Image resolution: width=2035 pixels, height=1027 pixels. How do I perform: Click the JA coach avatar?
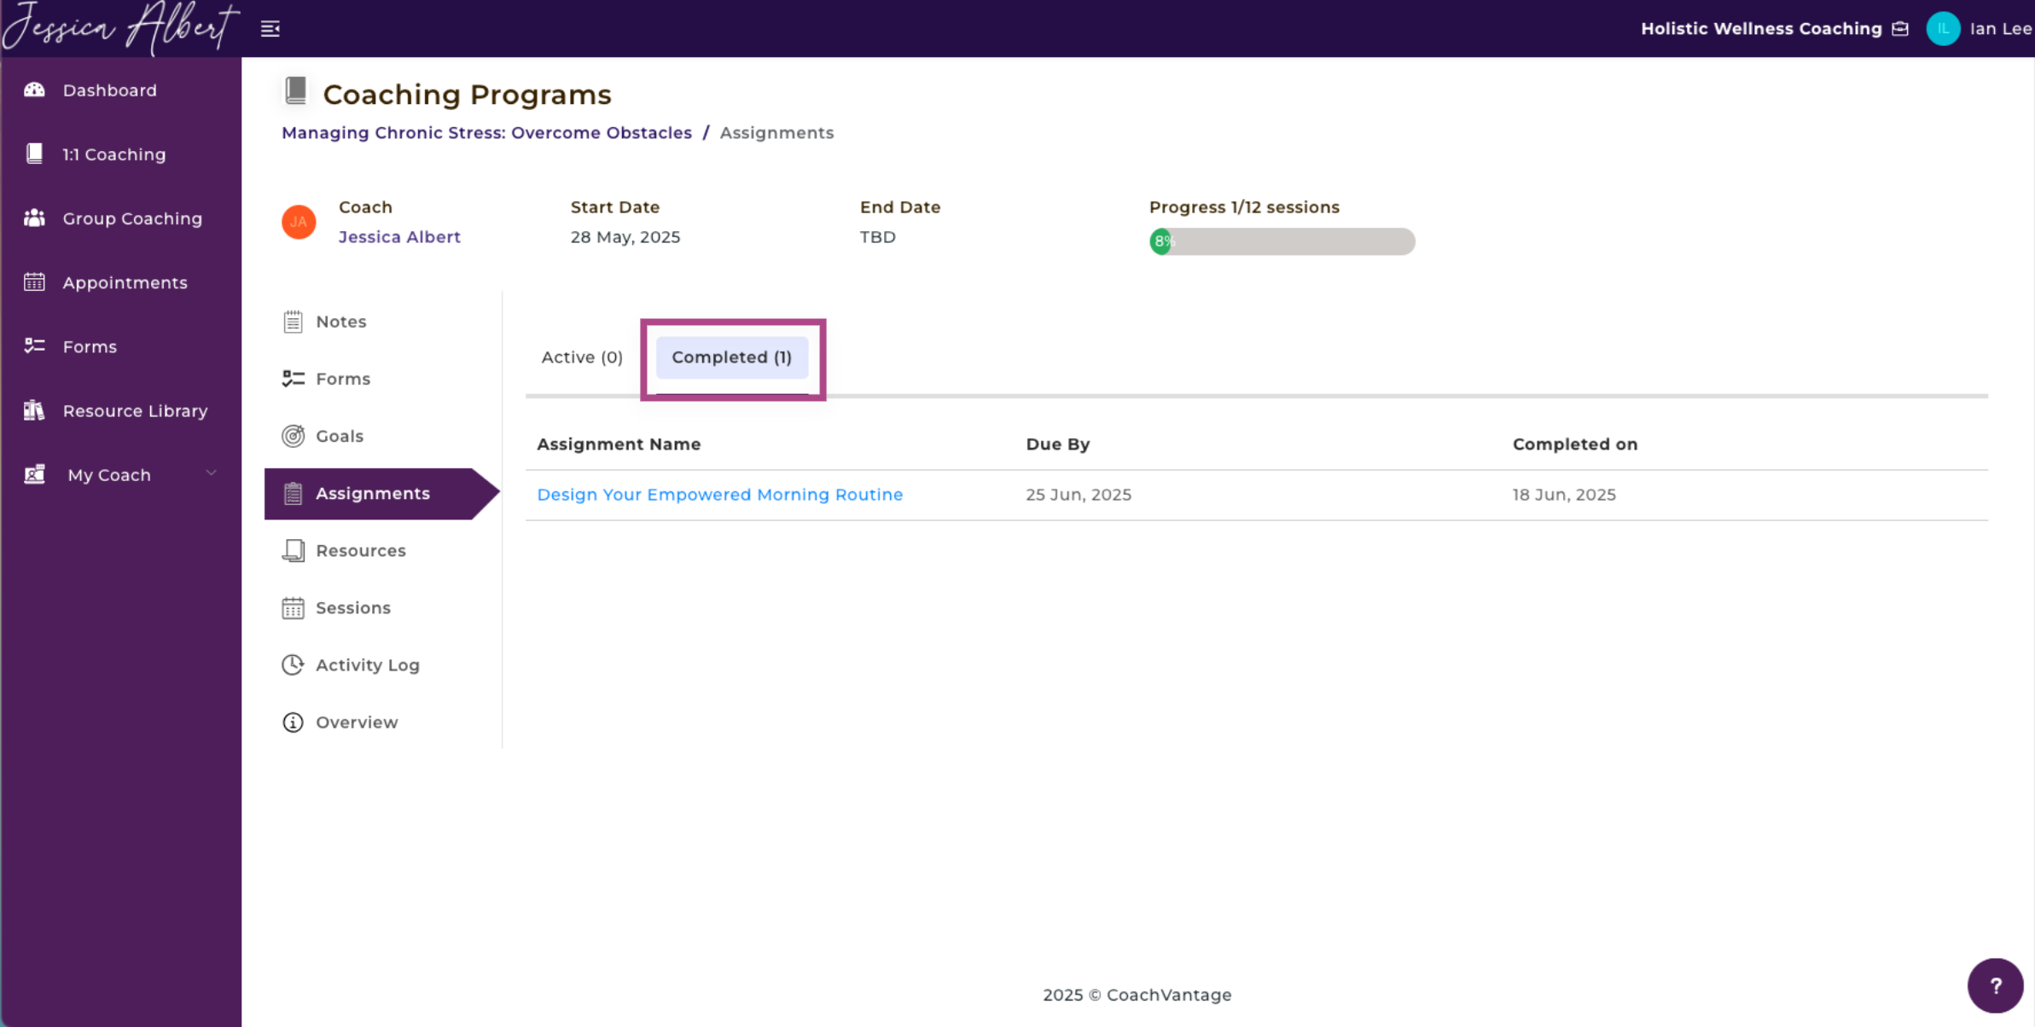299,222
